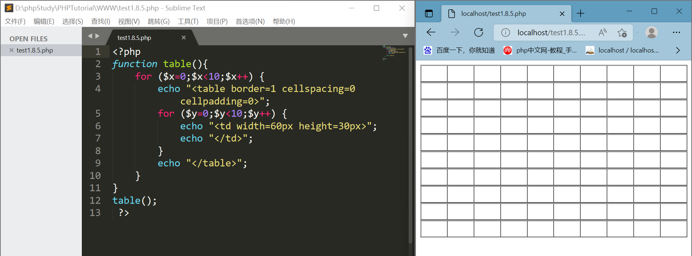692x256 pixels.
Task: Click the word function on line 2
Action: [x=134, y=64]
